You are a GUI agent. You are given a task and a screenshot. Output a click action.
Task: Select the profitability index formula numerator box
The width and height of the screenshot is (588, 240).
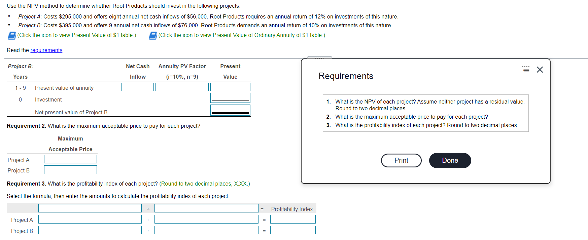pyautogui.click(x=90, y=208)
